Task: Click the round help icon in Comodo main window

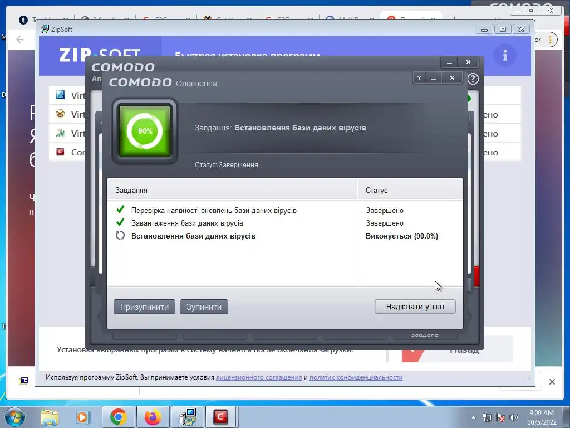Action: pos(473,79)
